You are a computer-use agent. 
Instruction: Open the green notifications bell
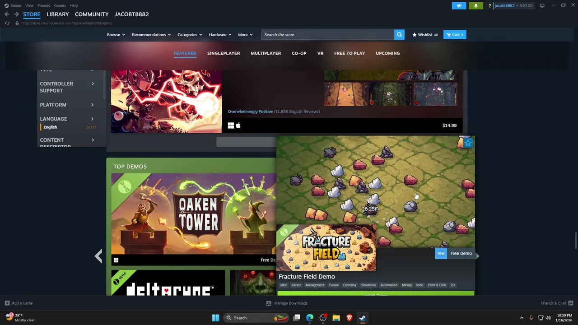point(475,5)
